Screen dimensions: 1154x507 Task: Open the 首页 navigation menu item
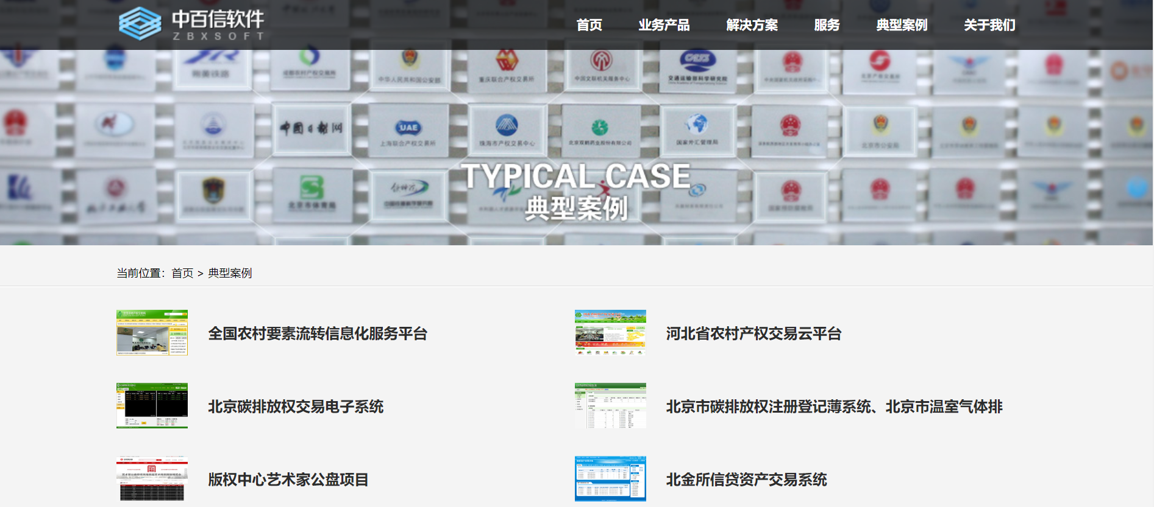click(589, 25)
